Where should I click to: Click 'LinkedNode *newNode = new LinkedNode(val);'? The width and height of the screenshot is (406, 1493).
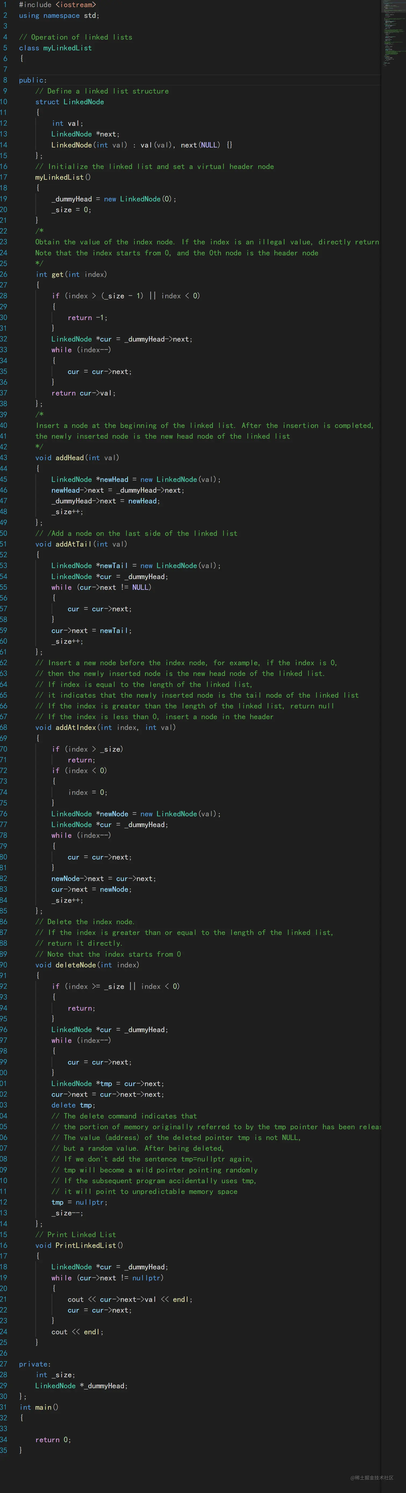(x=136, y=814)
